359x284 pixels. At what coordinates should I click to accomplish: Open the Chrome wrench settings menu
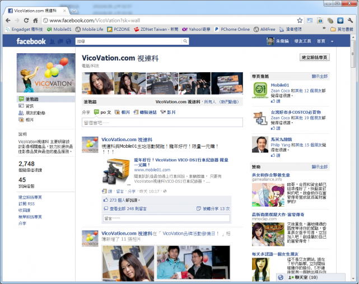coord(350,20)
